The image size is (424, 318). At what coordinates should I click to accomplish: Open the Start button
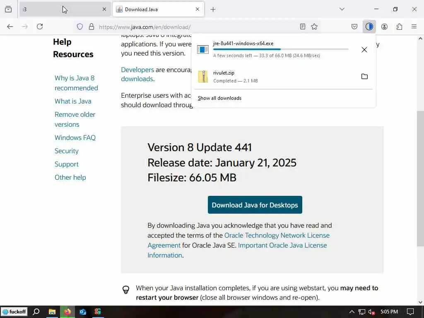click(x=14, y=312)
